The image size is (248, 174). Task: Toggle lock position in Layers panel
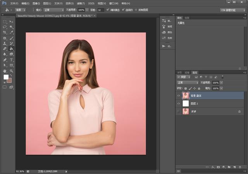[x=195, y=88]
